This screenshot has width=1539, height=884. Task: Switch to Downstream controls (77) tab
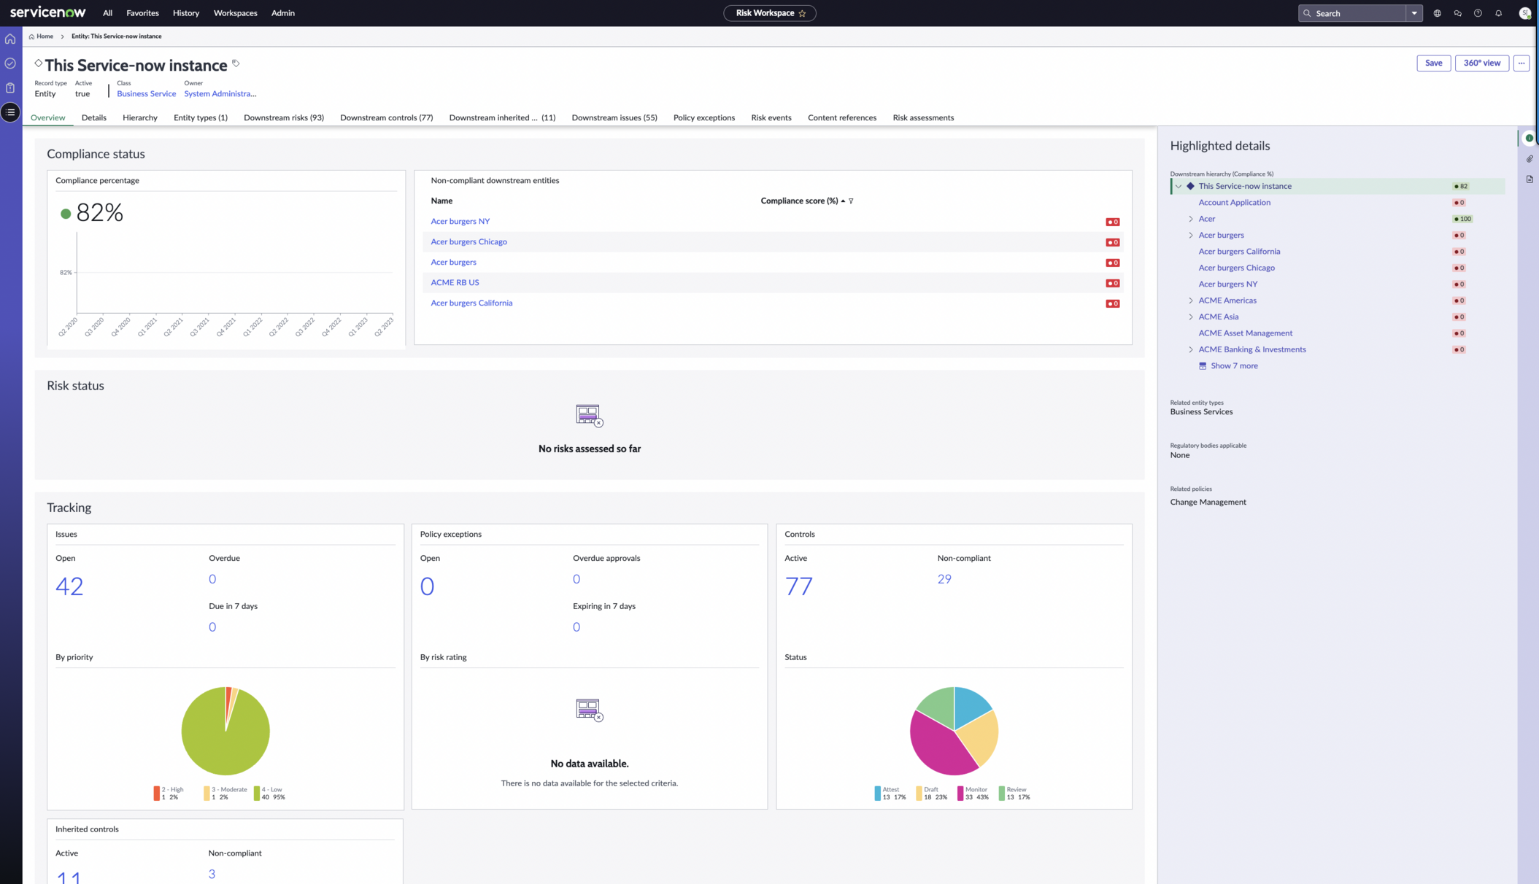coord(387,117)
